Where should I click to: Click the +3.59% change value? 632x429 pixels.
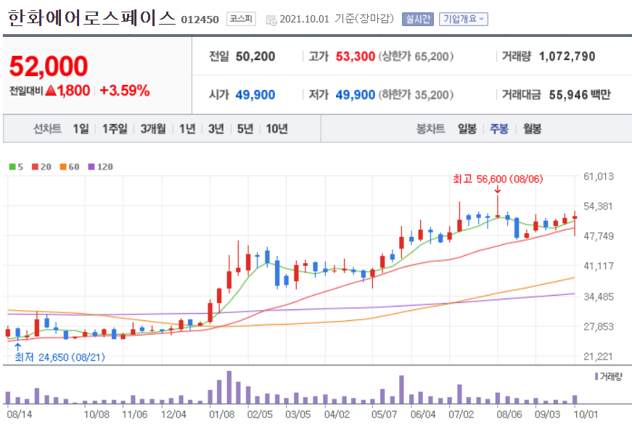(x=125, y=91)
